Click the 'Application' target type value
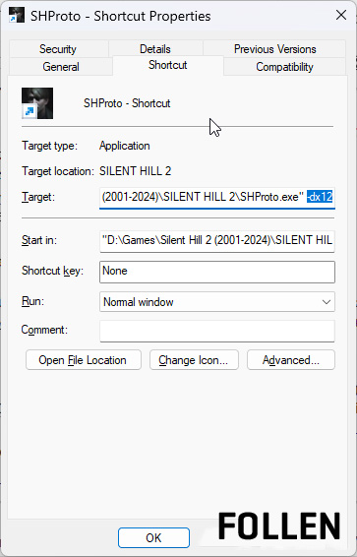Viewport: 357px width, 557px height. 125,146
